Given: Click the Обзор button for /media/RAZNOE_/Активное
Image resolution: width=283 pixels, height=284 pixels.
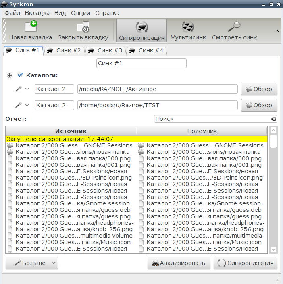Looking at the screenshot, I should click(x=259, y=89).
